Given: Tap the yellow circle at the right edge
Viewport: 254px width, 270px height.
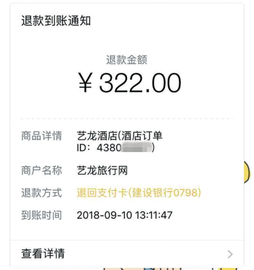Looking at the screenshot, I should [247, 172].
